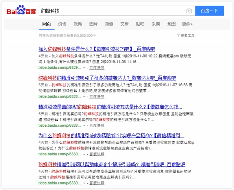The width and height of the screenshot is (234, 190).
Task: Expand the 更多» menu
Action: pos(187,24)
